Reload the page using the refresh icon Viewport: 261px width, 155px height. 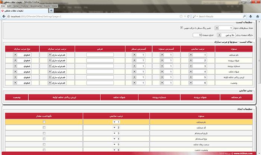[x=188, y=16]
